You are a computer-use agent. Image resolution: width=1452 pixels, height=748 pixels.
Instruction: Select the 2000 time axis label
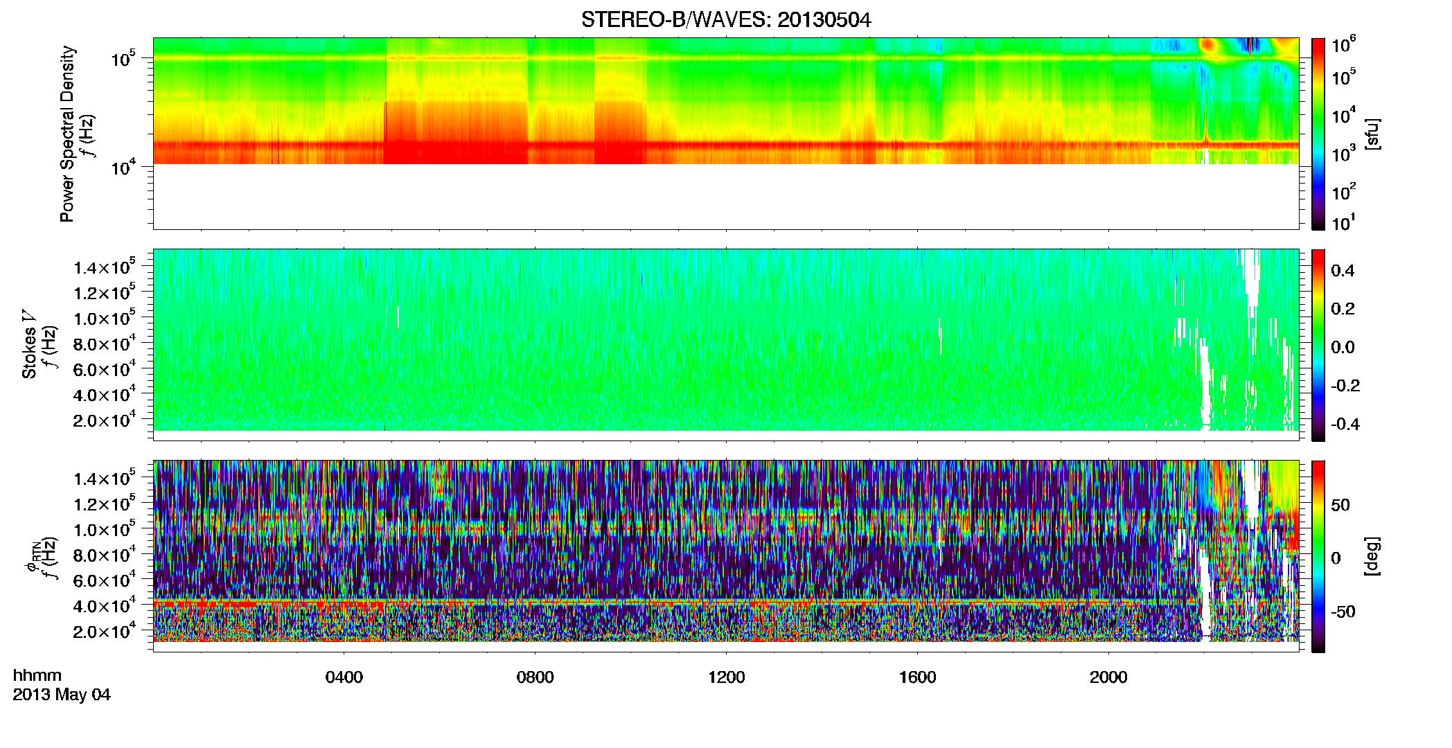1109,677
